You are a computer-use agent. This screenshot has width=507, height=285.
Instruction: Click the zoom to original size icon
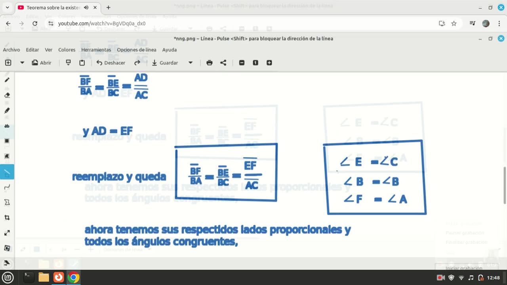click(255, 63)
